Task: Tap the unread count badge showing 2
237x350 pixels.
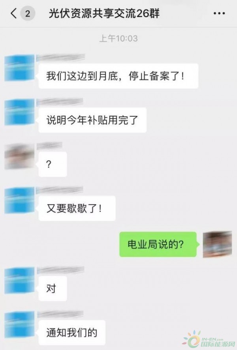Action: [x=28, y=14]
